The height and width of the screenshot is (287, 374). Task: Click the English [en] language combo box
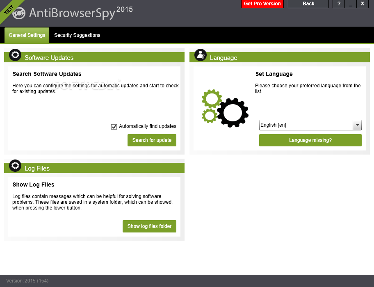coord(310,125)
